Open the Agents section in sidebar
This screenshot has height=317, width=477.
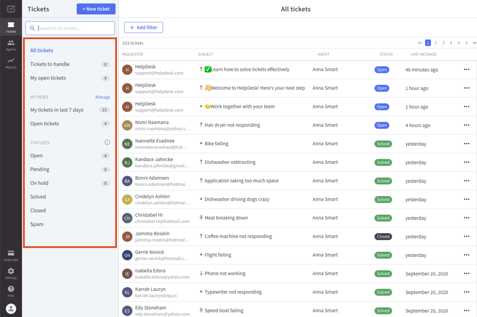11,45
